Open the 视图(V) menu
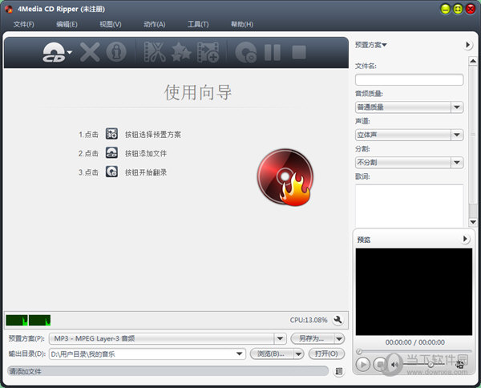 [x=111, y=24]
